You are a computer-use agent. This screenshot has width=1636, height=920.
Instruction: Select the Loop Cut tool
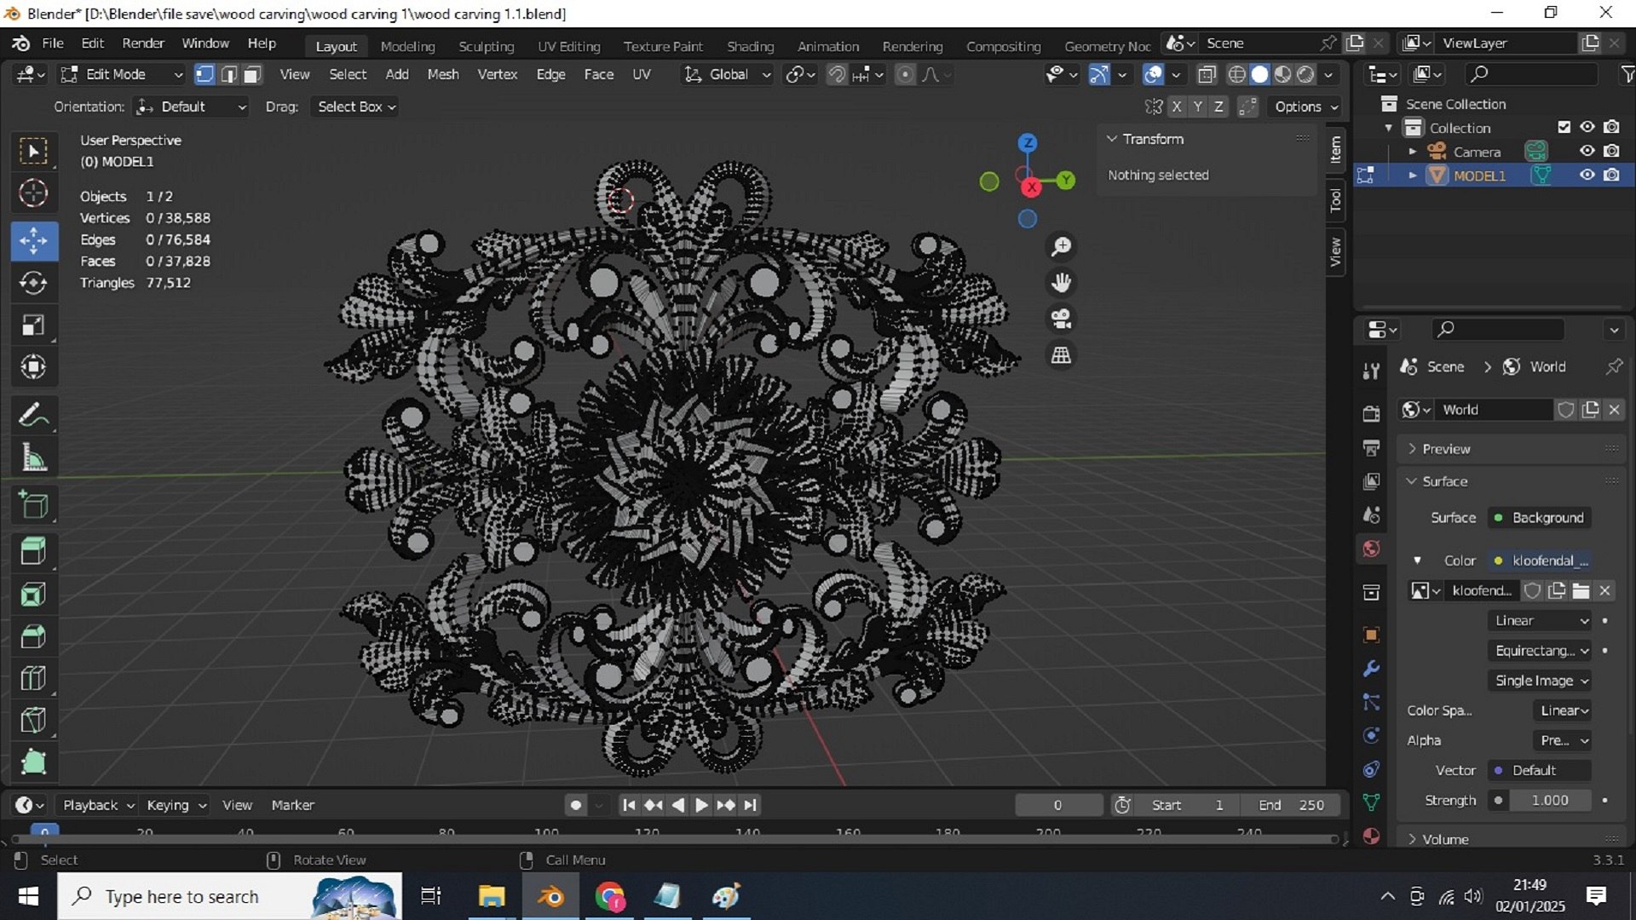[x=33, y=679]
